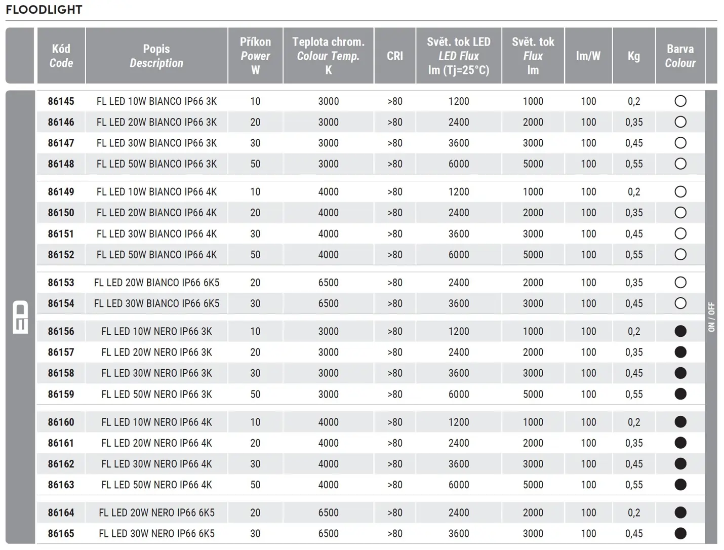Click the white circle icon in row 86154
724x550 pixels.
click(x=680, y=303)
